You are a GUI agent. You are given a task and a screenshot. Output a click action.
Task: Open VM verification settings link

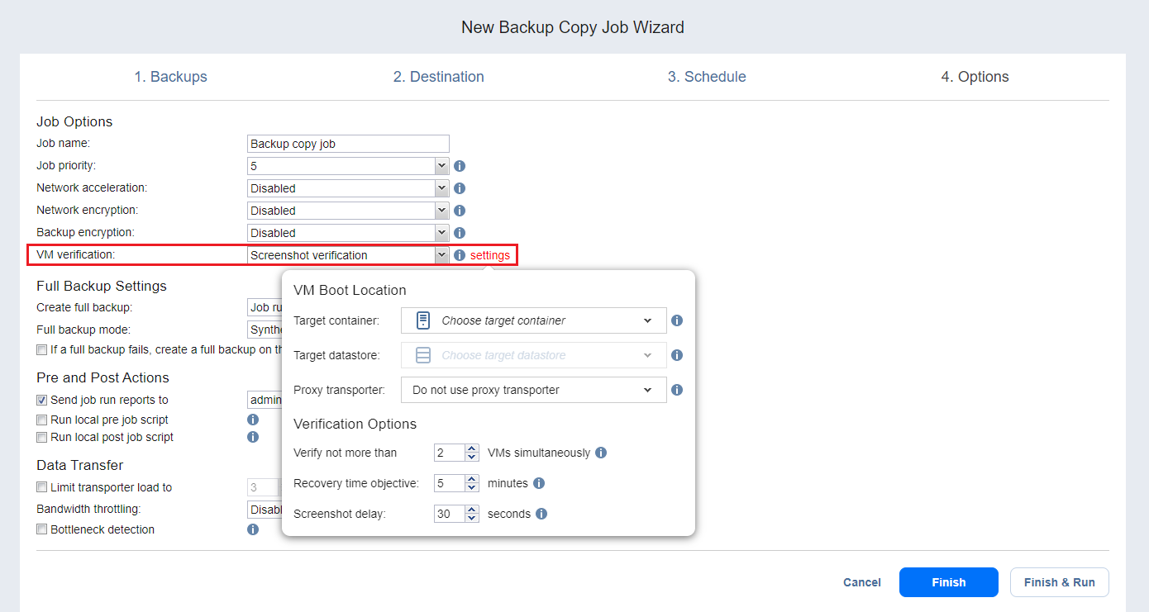[x=490, y=255]
